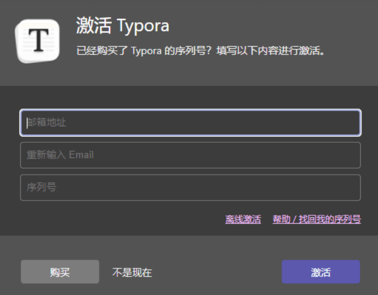The height and width of the screenshot is (295, 378).
Task: Open 帮助 / 找回我的序列号 link
Action: coord(316,219)
